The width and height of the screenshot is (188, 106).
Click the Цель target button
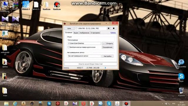point(69,28)
